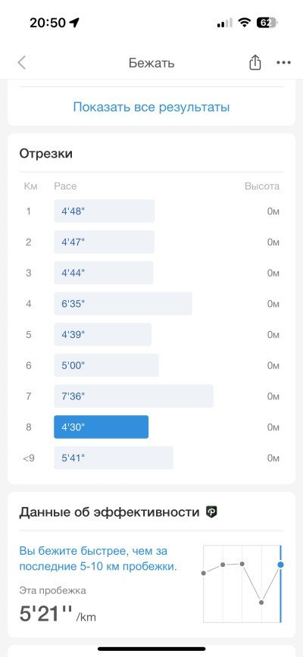Tap the Wi-Fi status icon

245,23
